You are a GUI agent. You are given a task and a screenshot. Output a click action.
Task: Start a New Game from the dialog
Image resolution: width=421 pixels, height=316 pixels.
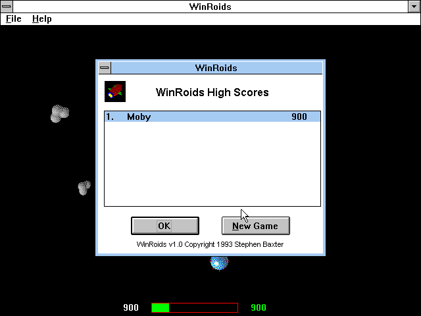click(256, 226)
